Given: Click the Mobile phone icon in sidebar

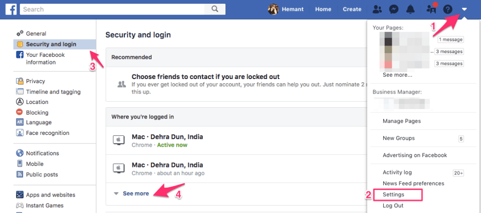Looking at the screenshot, I should click(x=20, y=164).
